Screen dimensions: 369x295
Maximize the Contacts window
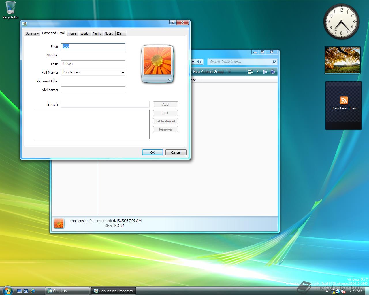pyautogui.click(x=262, y=52)
